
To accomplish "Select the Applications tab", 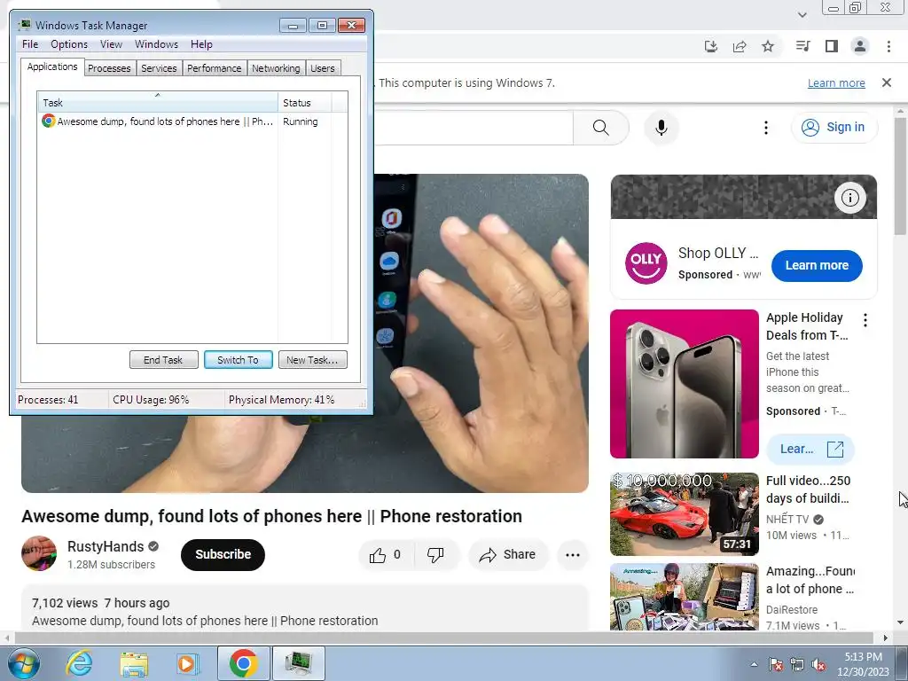I will pos(52,67).
